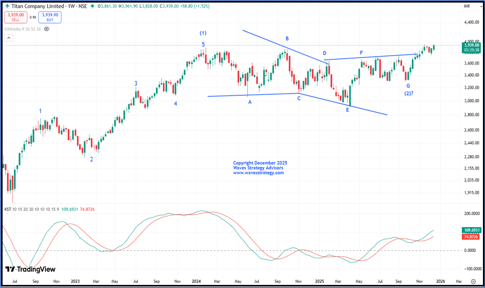485x288 pixels.
Task: Select the (1) wave label
Action: click(x=203, y=33)
